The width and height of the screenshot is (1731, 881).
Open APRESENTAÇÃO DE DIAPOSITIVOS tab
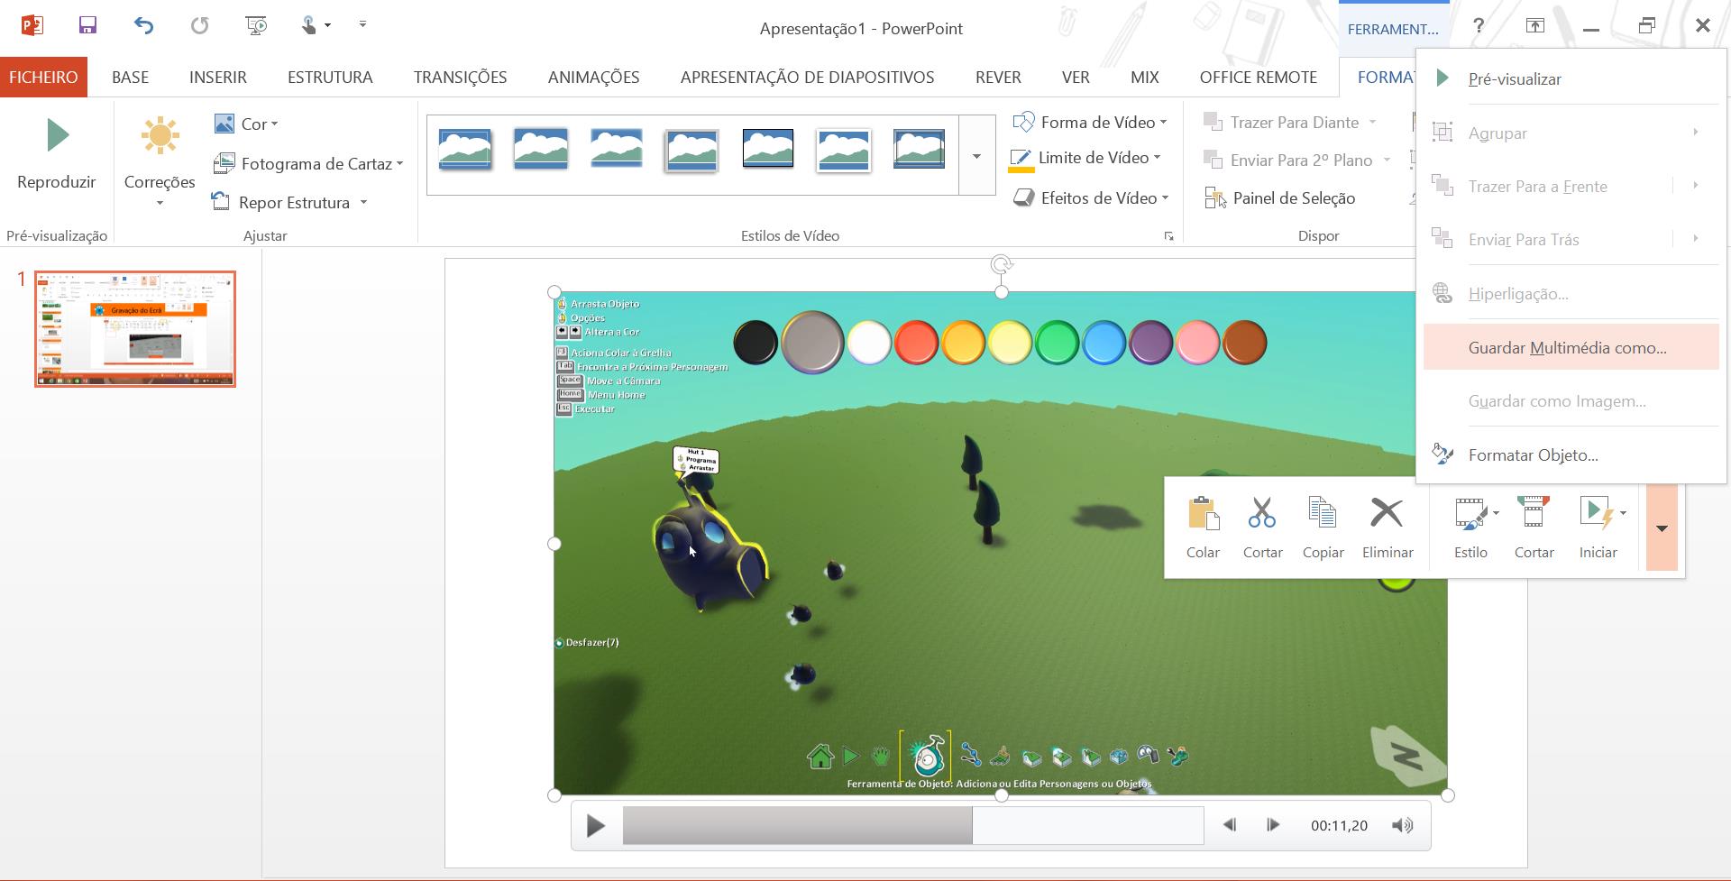(807, 77)
